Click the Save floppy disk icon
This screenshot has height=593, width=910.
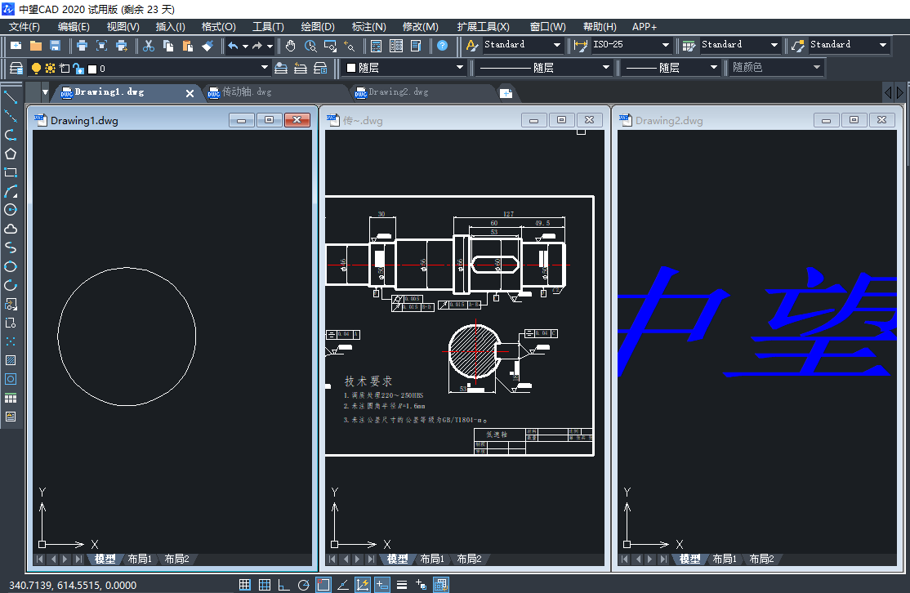tap(56, 46)
